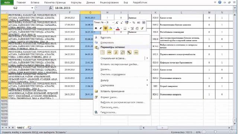Image resolution: width=238 pixels, height=134 pixels.
Task: Switch to the Вставка ribbon tab
Action: click(35, 3)
